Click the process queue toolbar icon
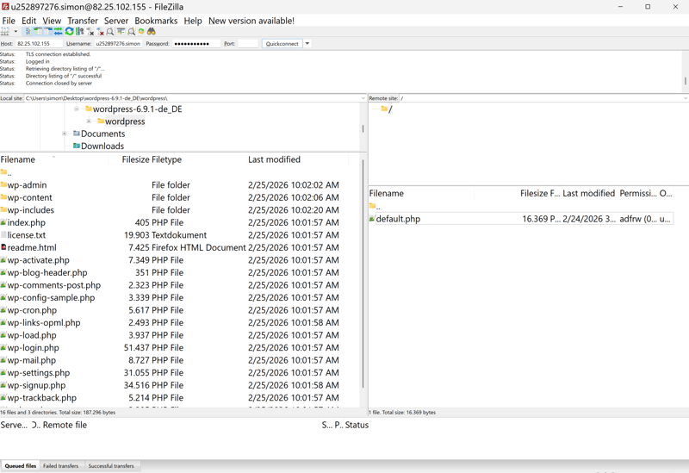The image size is (689, 473). [80, 32]
